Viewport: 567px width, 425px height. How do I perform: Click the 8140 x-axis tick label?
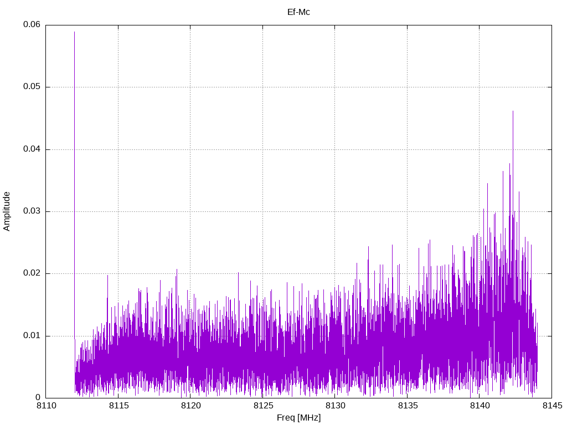click(480, 406)
